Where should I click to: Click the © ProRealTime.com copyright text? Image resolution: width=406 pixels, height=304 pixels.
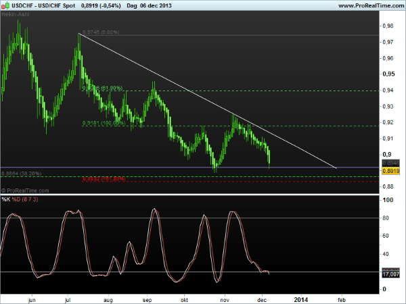(25, 191)
